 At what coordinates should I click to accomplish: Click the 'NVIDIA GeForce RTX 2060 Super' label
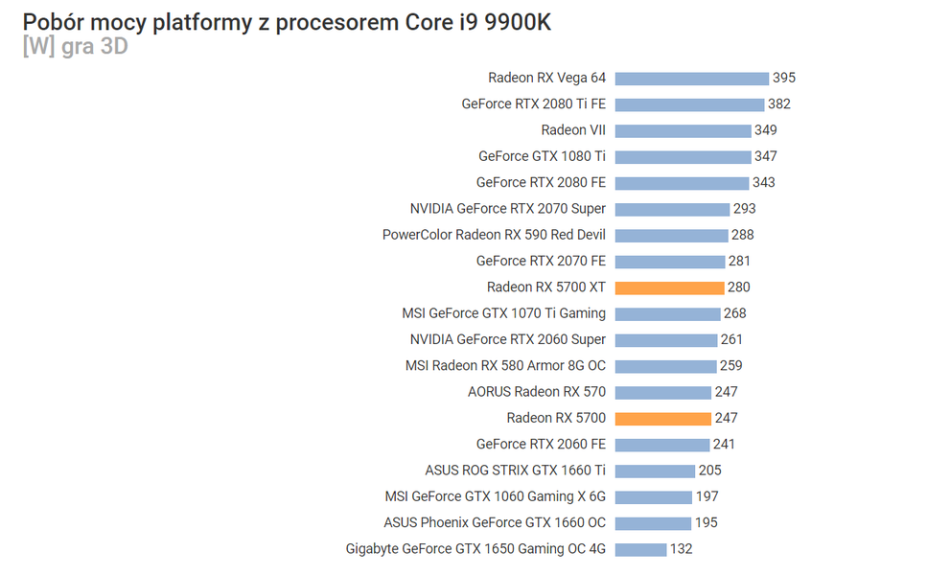point(508,339)
